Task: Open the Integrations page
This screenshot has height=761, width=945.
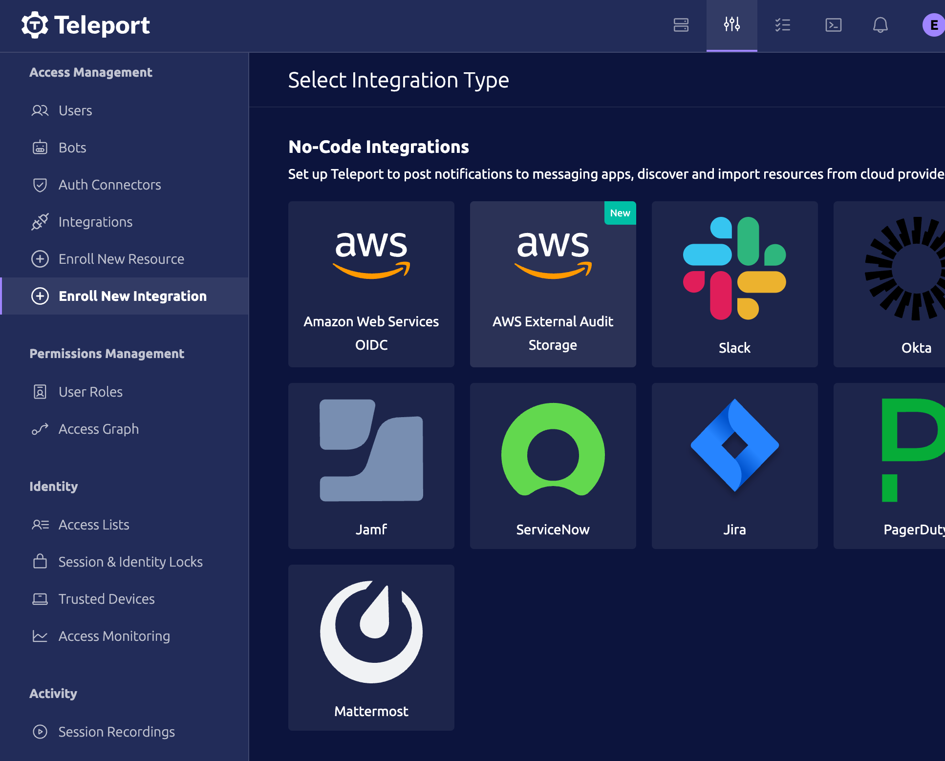Action: [95, 222]
